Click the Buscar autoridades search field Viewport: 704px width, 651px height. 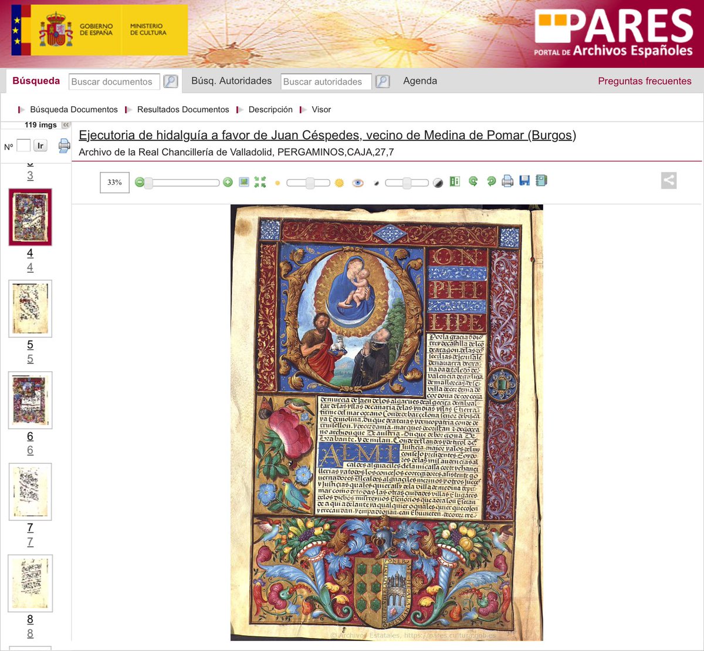click(326, 82)
